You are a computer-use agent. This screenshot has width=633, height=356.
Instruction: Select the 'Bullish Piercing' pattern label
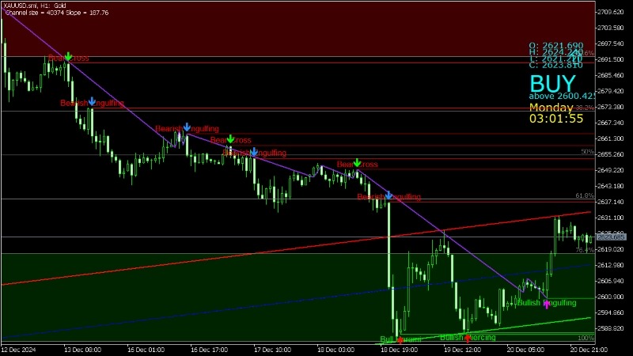(x=468, y=337)
